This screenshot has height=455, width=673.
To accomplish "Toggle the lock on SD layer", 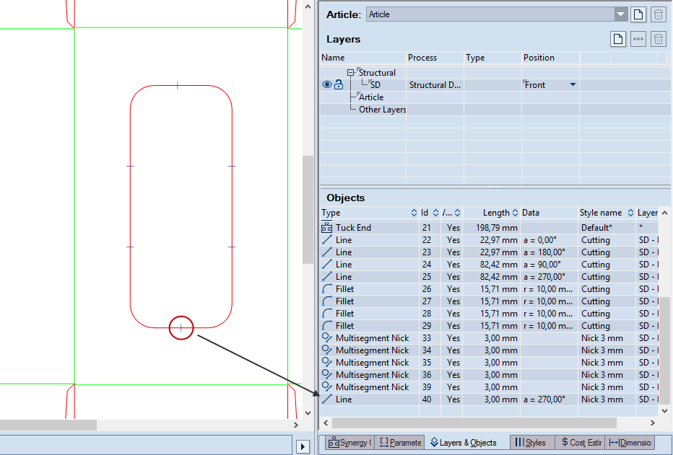I will pos(339,85).
